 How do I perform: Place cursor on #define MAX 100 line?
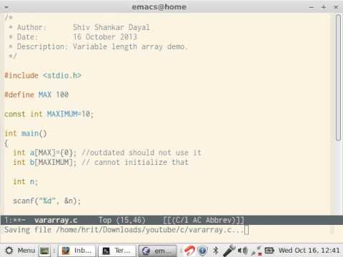coord(36,95)
